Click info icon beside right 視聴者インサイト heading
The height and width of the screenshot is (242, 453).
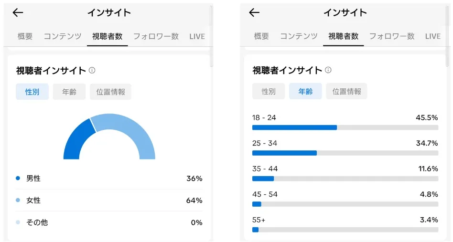(328, 70)
